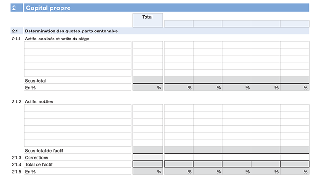Click the Total column En % cell under 2.1.1
Image resolution: width=320 pixels, height=178 pixels.
(x=147, y=87)
